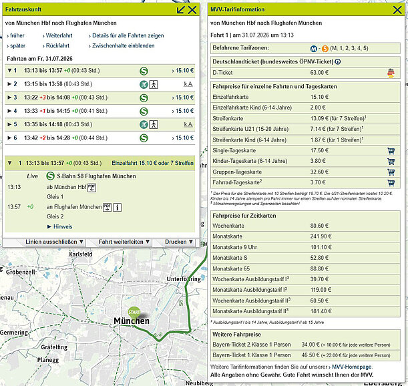Click the S-Bahn icon in trip 4 row
The image size is (408, 386).
[x=144, y=112]
